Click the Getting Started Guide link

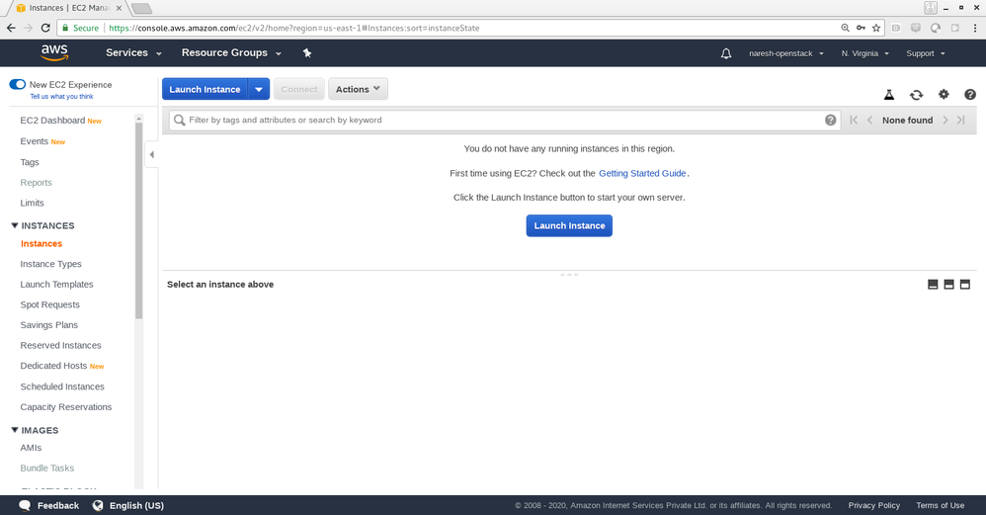coord(642,173)
